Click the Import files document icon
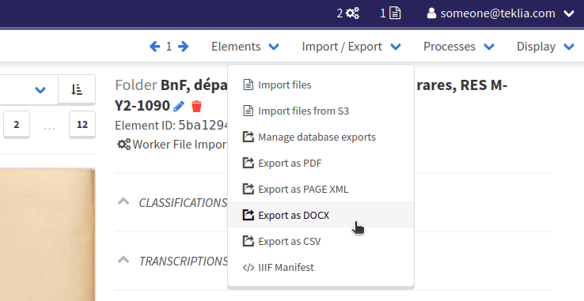 248,85
